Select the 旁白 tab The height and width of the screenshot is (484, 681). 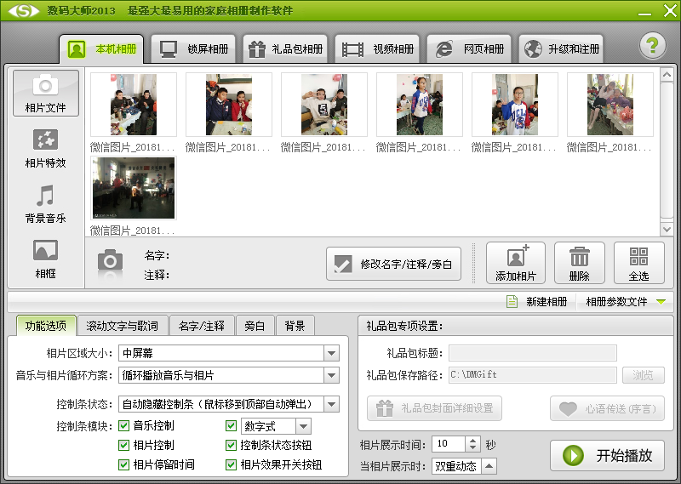point(255,326)
